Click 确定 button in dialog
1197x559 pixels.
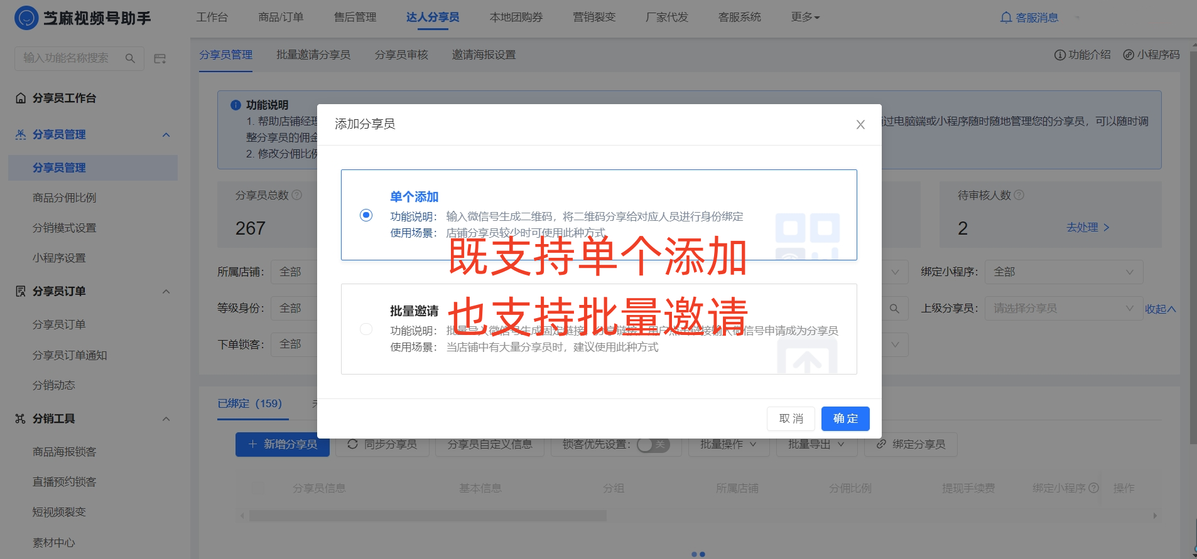click(x=845, y=418)
